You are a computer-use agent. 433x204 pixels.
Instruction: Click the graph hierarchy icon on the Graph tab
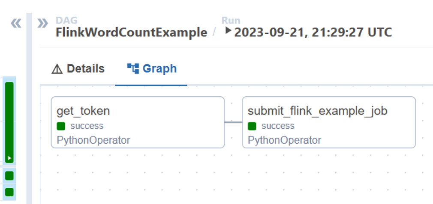(x=133, y=68)
